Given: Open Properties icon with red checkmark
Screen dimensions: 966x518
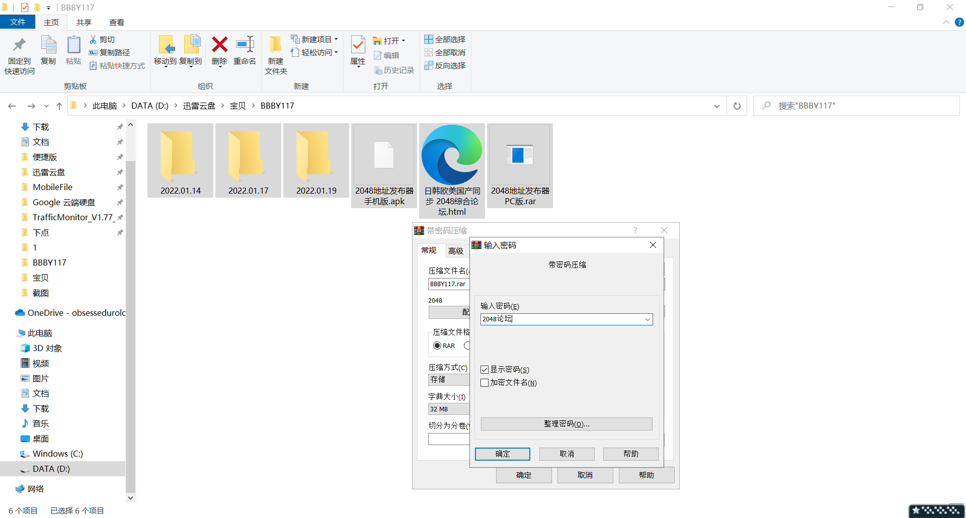Looking at the screenshot, I should click(358, 45).
